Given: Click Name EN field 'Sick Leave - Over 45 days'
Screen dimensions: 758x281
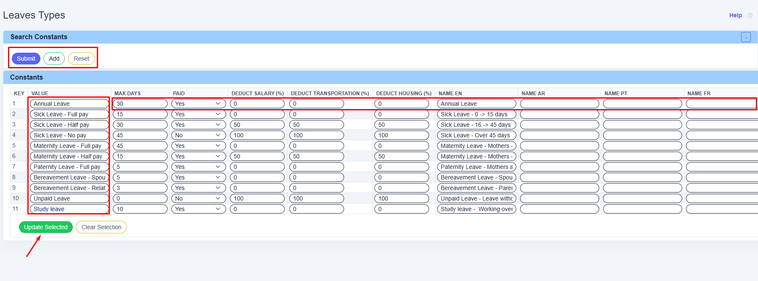Looking at the screenshot, I should [x=477, y=135].
